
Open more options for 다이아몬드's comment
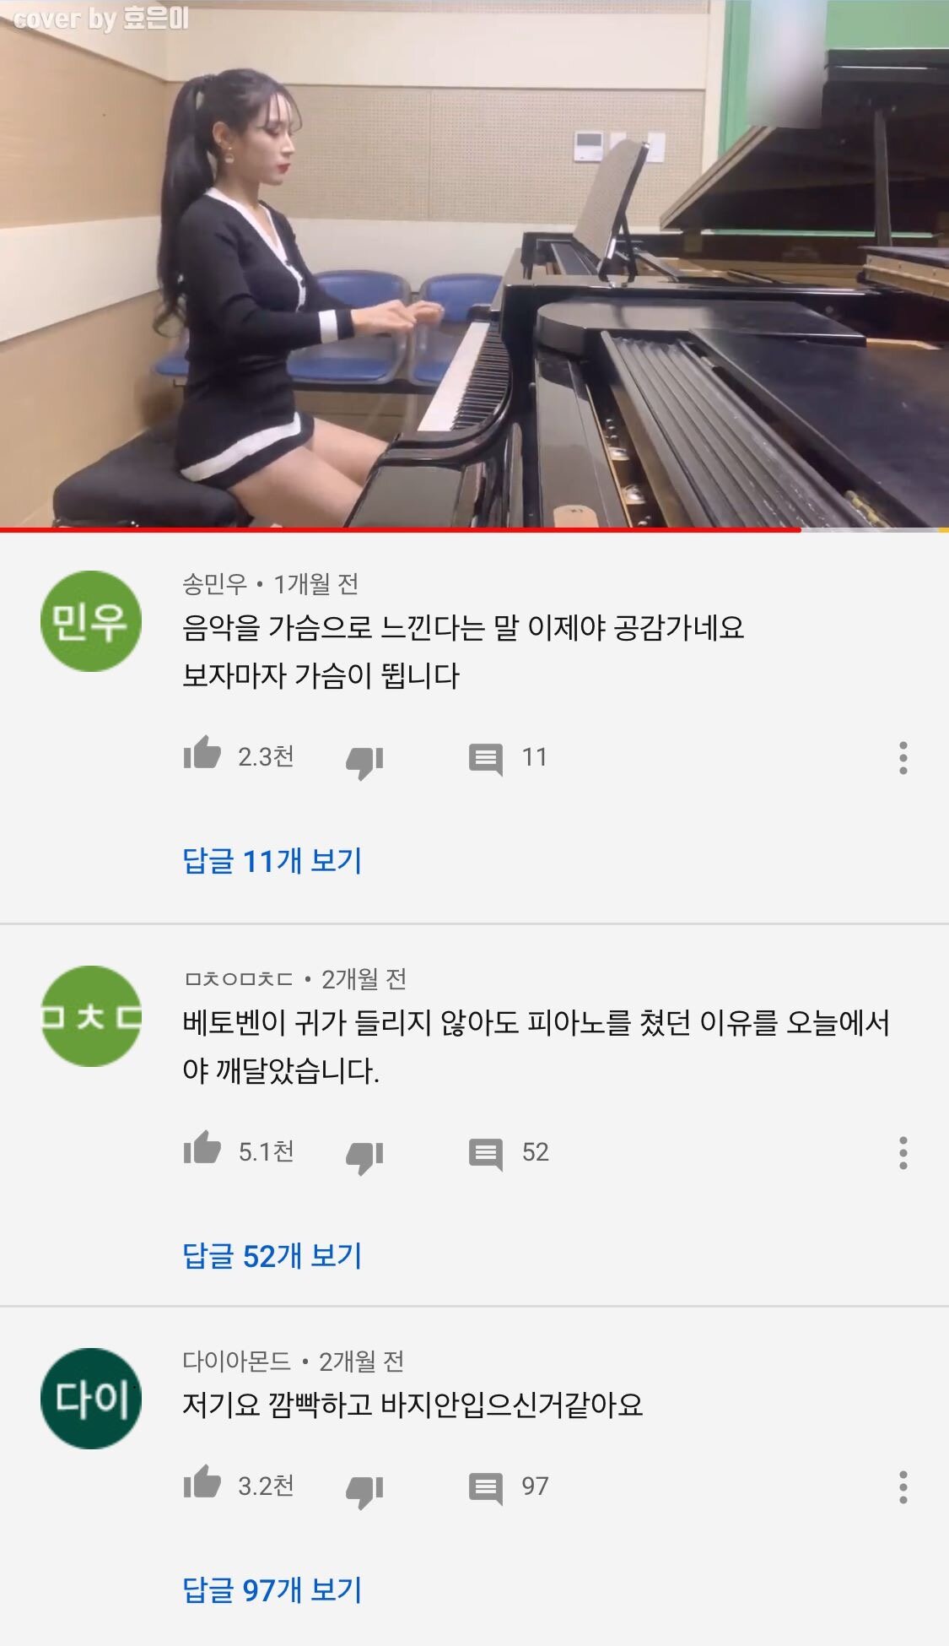[903, 1487]
